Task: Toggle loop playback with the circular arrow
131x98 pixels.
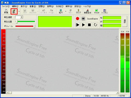Action: tap(95, 25)
